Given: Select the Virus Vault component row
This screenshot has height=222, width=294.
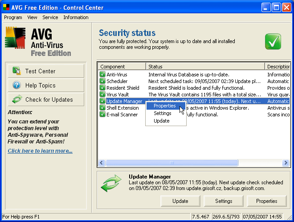Looking at the screenshot, I should coord(194,95).
